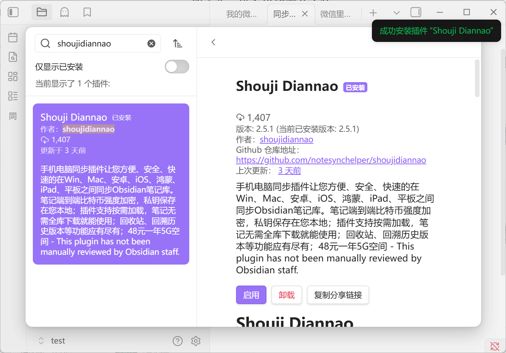Click the plugin search input field

click(98, 43)
